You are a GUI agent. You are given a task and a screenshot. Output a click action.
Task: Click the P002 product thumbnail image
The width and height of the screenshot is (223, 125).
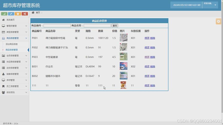pyautogui.click(x=124, y=47)
